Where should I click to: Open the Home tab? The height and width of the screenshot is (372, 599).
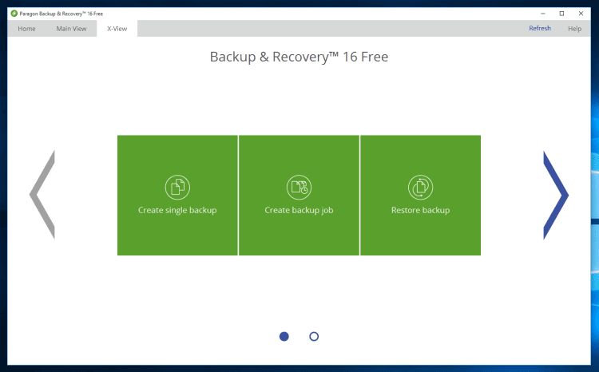[x=26, y=29]
